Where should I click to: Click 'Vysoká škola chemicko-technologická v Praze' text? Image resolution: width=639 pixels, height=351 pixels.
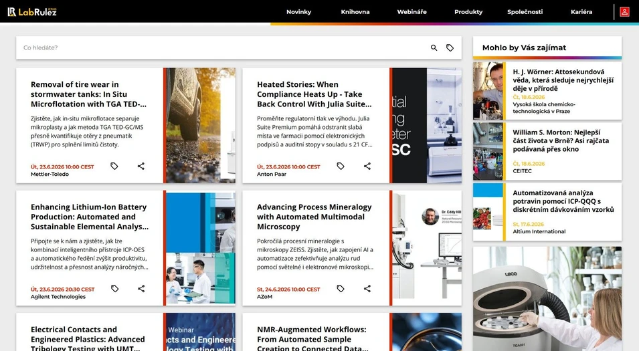point(544,108)
